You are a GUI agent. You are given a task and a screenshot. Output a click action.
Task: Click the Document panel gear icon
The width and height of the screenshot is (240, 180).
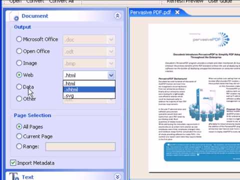click(16, 18)
